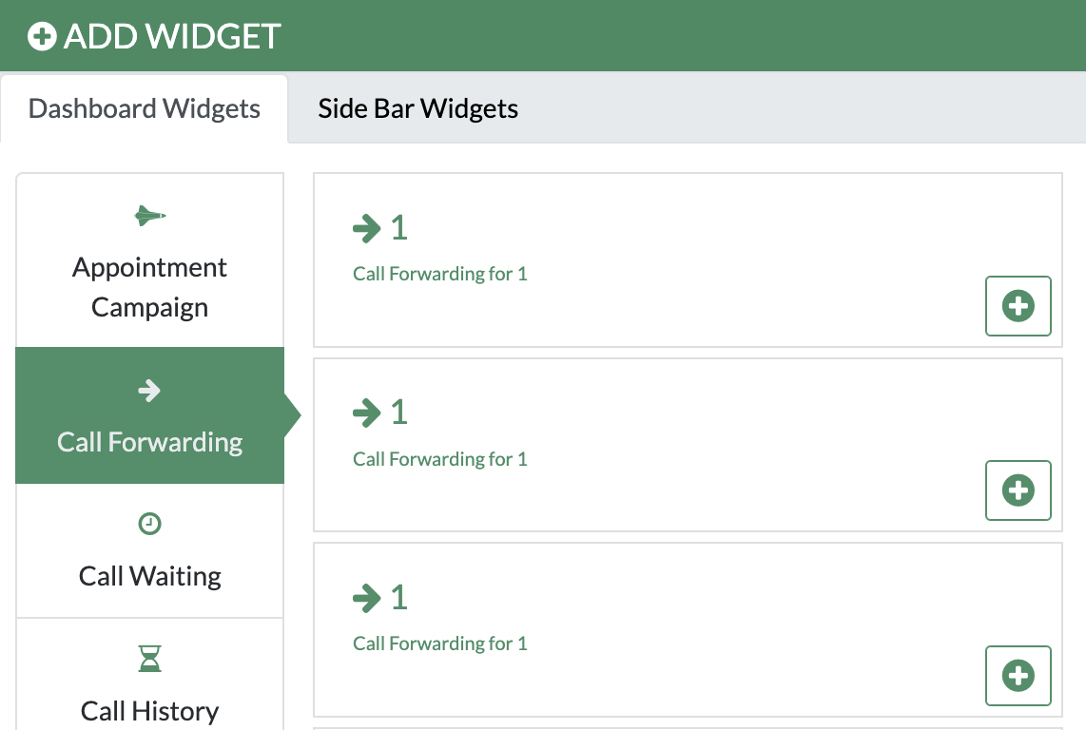Add the first Call Forwarding widget
This screenshot has width=1086, height=730.
point(1018,306)
